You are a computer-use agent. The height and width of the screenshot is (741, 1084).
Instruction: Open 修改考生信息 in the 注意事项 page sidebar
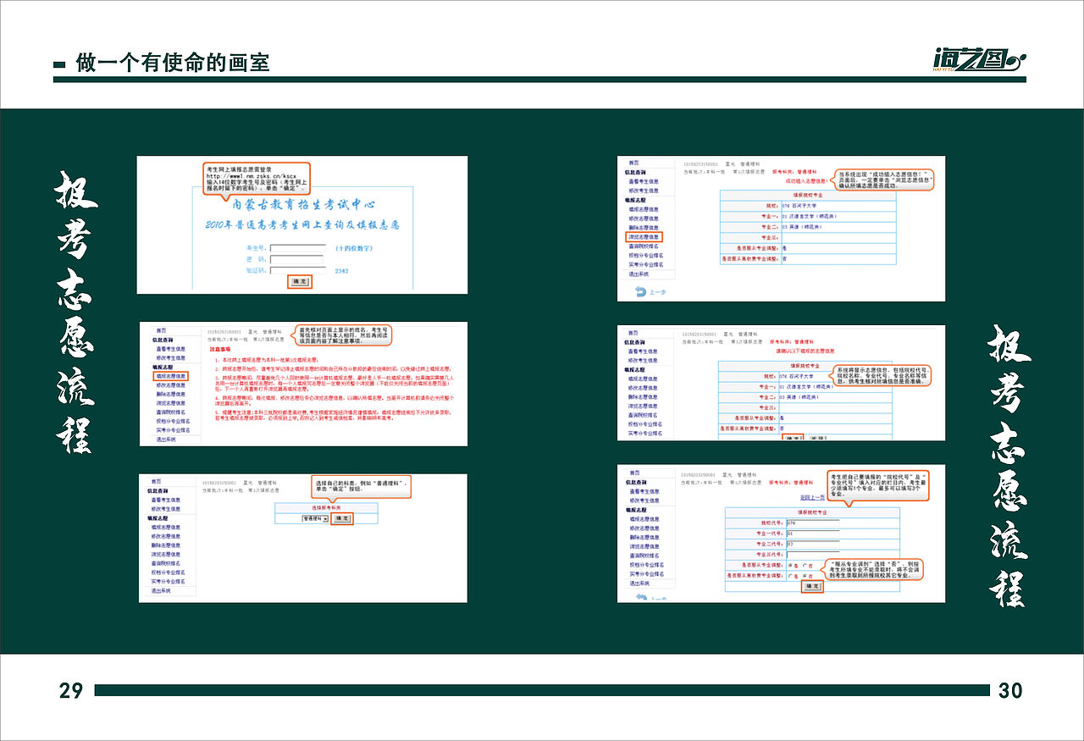(170, 357)
